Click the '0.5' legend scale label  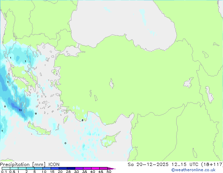point(12,172)
